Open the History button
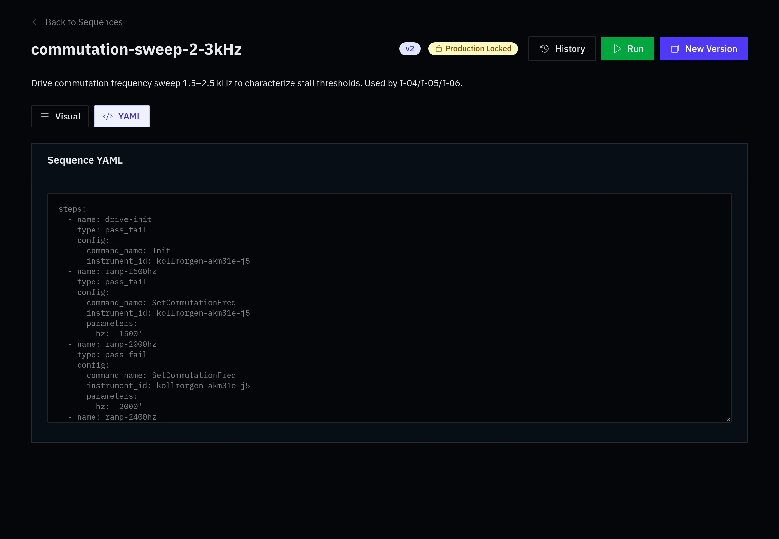Image resolution: width=779 pixels, height=539 pixels. click(x=562, y=49)
